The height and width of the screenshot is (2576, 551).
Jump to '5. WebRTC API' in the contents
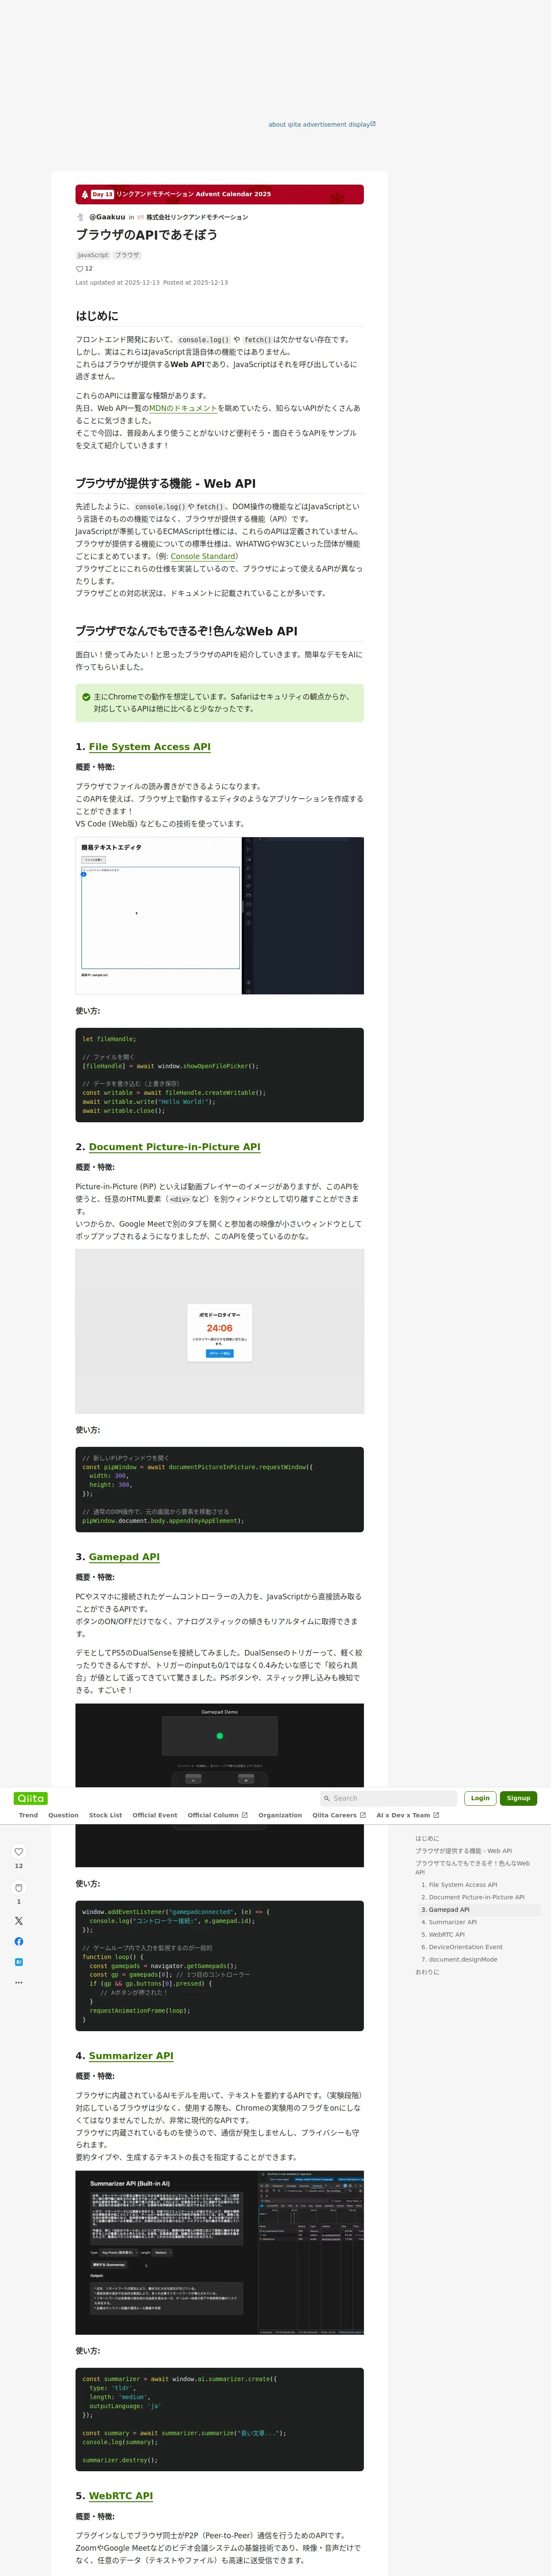click(443, 1935)
